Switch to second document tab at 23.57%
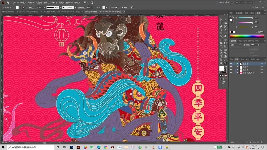 62,12
